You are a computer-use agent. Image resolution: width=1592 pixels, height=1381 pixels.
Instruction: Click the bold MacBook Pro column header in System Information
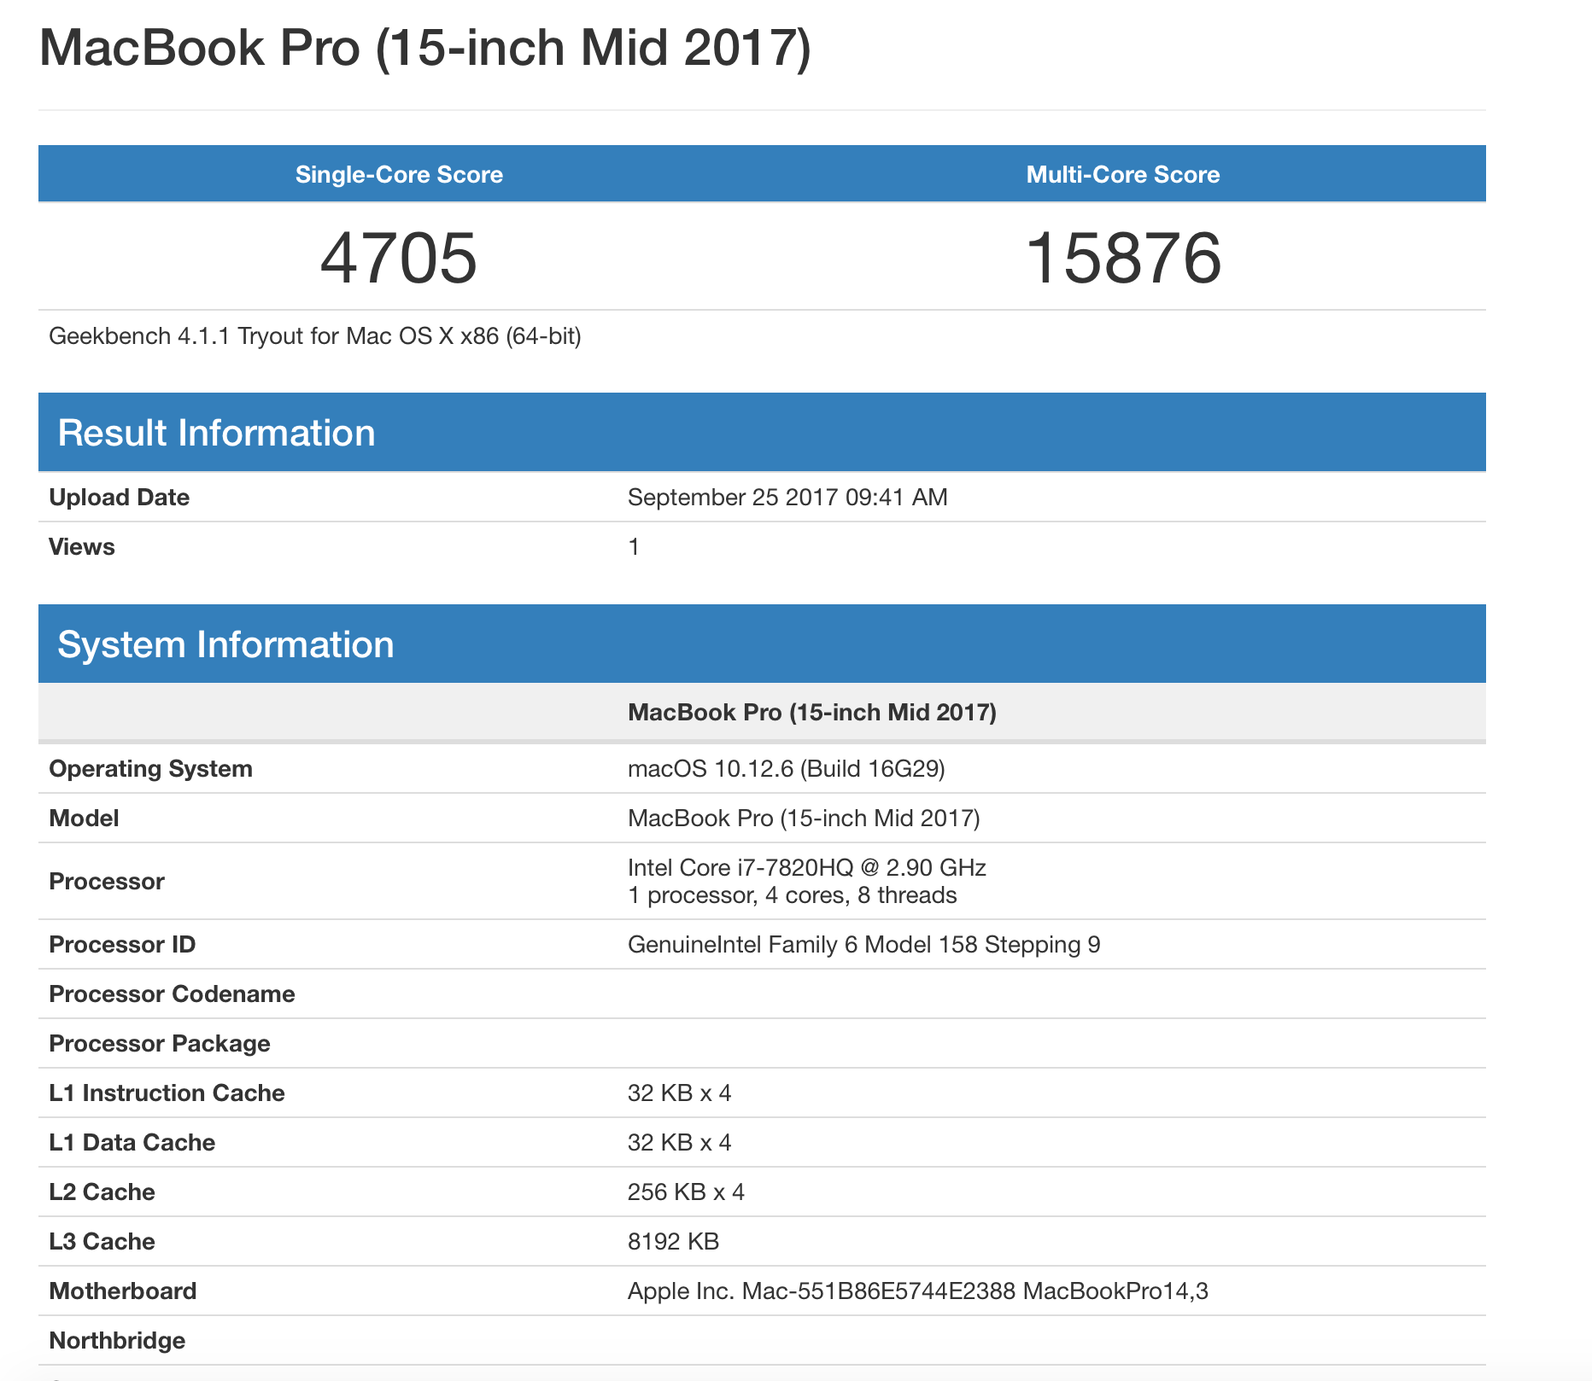point(812,712)
